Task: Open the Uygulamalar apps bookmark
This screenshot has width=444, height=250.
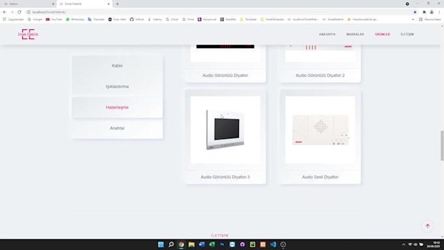Action: coord(13,20)
